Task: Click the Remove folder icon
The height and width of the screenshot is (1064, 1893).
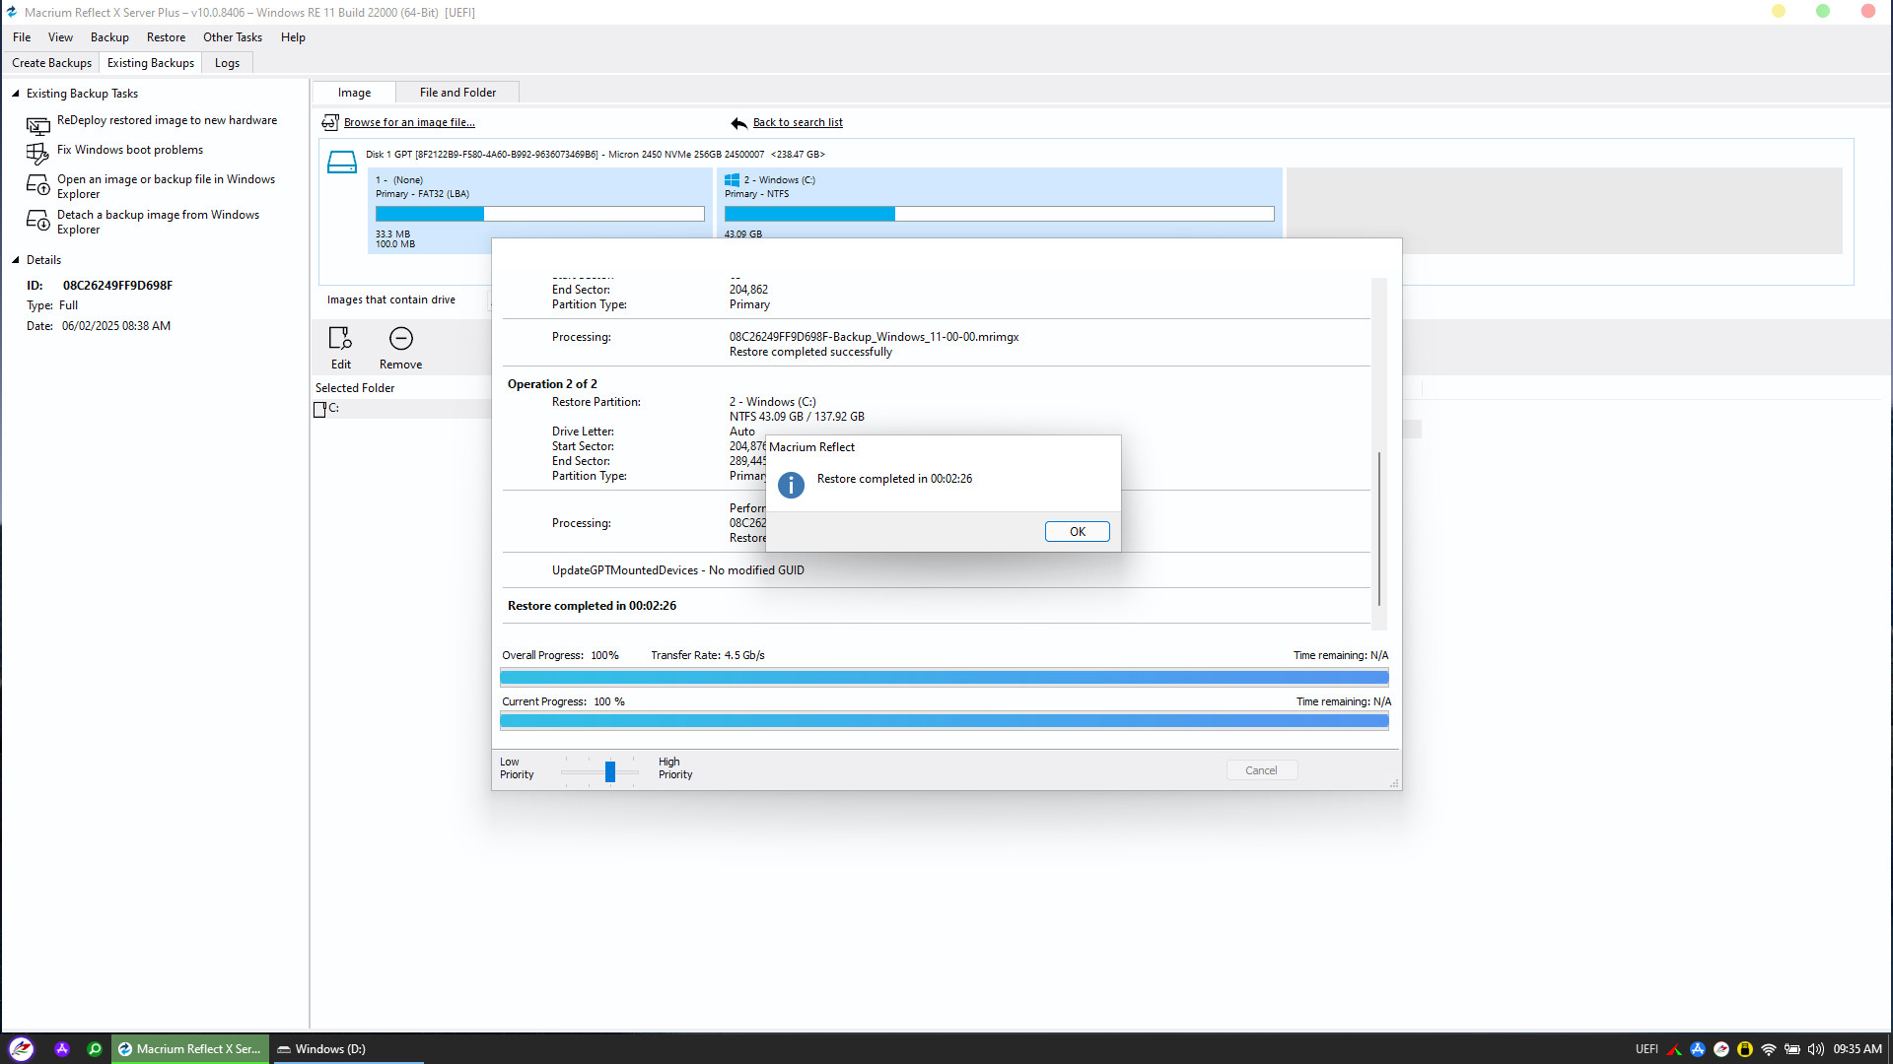Action: click(400, 339)
